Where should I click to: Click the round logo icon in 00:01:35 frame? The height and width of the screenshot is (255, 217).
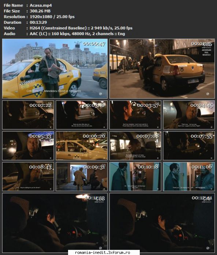click(x=208, y=94)
